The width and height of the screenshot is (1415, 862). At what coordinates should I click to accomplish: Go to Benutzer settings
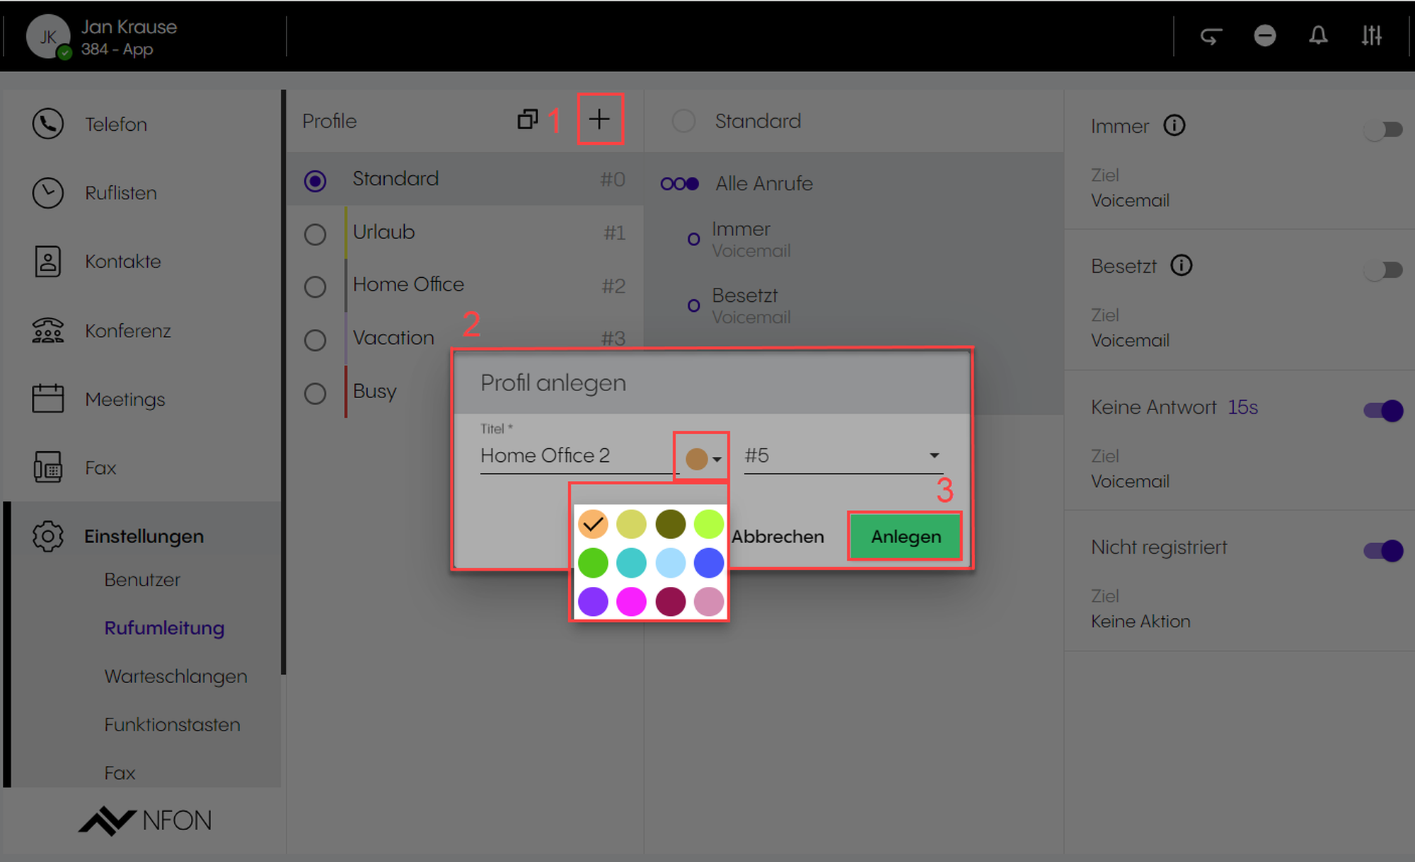142,580
